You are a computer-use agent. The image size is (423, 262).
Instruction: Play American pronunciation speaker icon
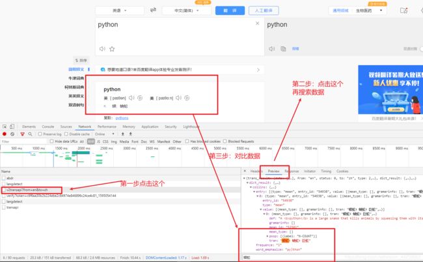coord(178,98)
